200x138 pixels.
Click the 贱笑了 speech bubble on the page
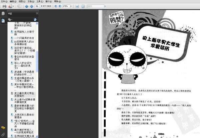pos(117,18)
